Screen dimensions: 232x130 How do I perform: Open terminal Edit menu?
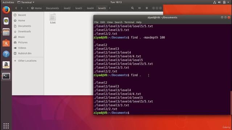103,22
